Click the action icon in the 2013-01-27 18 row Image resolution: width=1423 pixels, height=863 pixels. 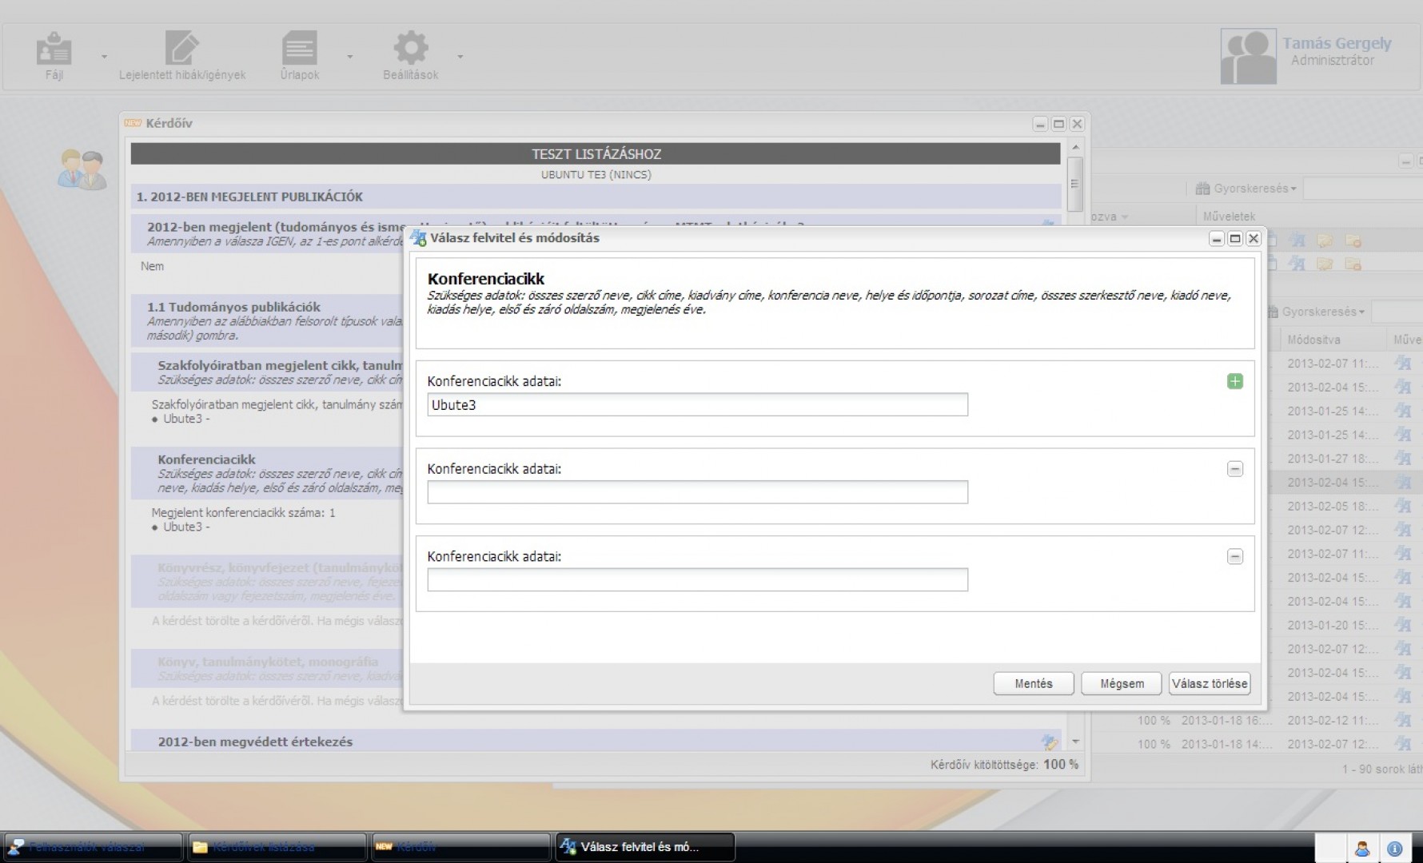click(1403, 459)
